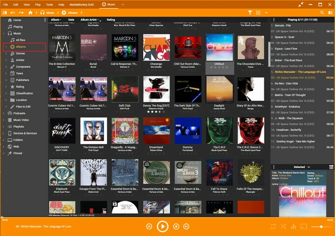Open the File menu
The image size is (335, 236).
point(6,5)
